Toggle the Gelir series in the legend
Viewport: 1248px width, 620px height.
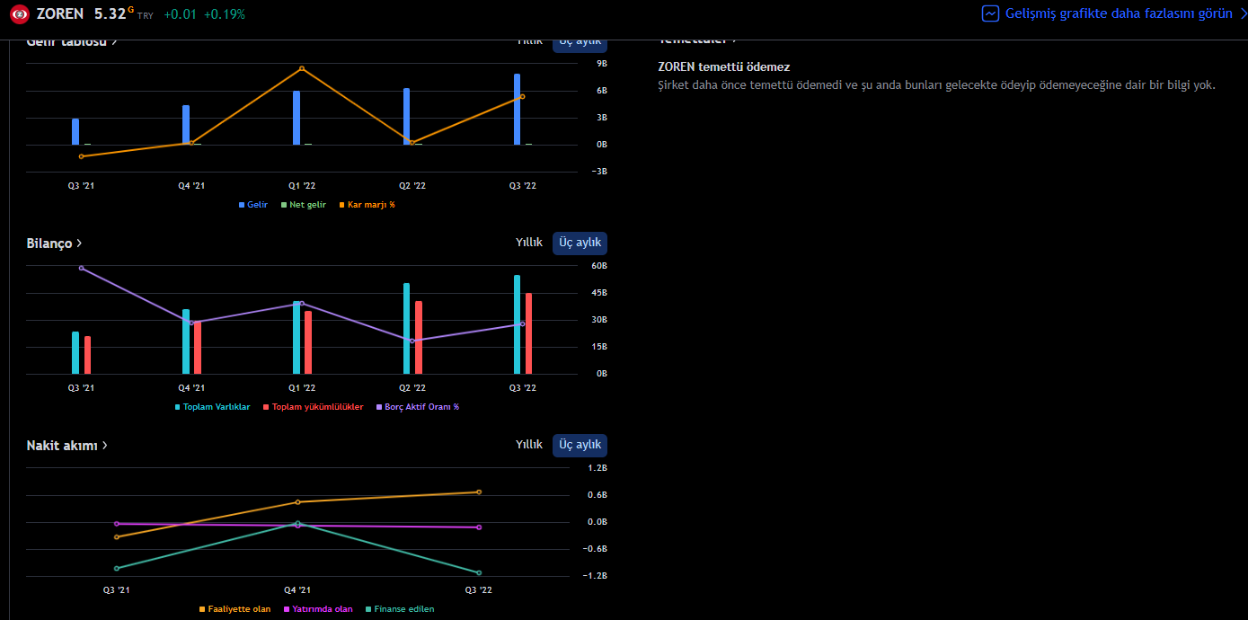[253, 205]
